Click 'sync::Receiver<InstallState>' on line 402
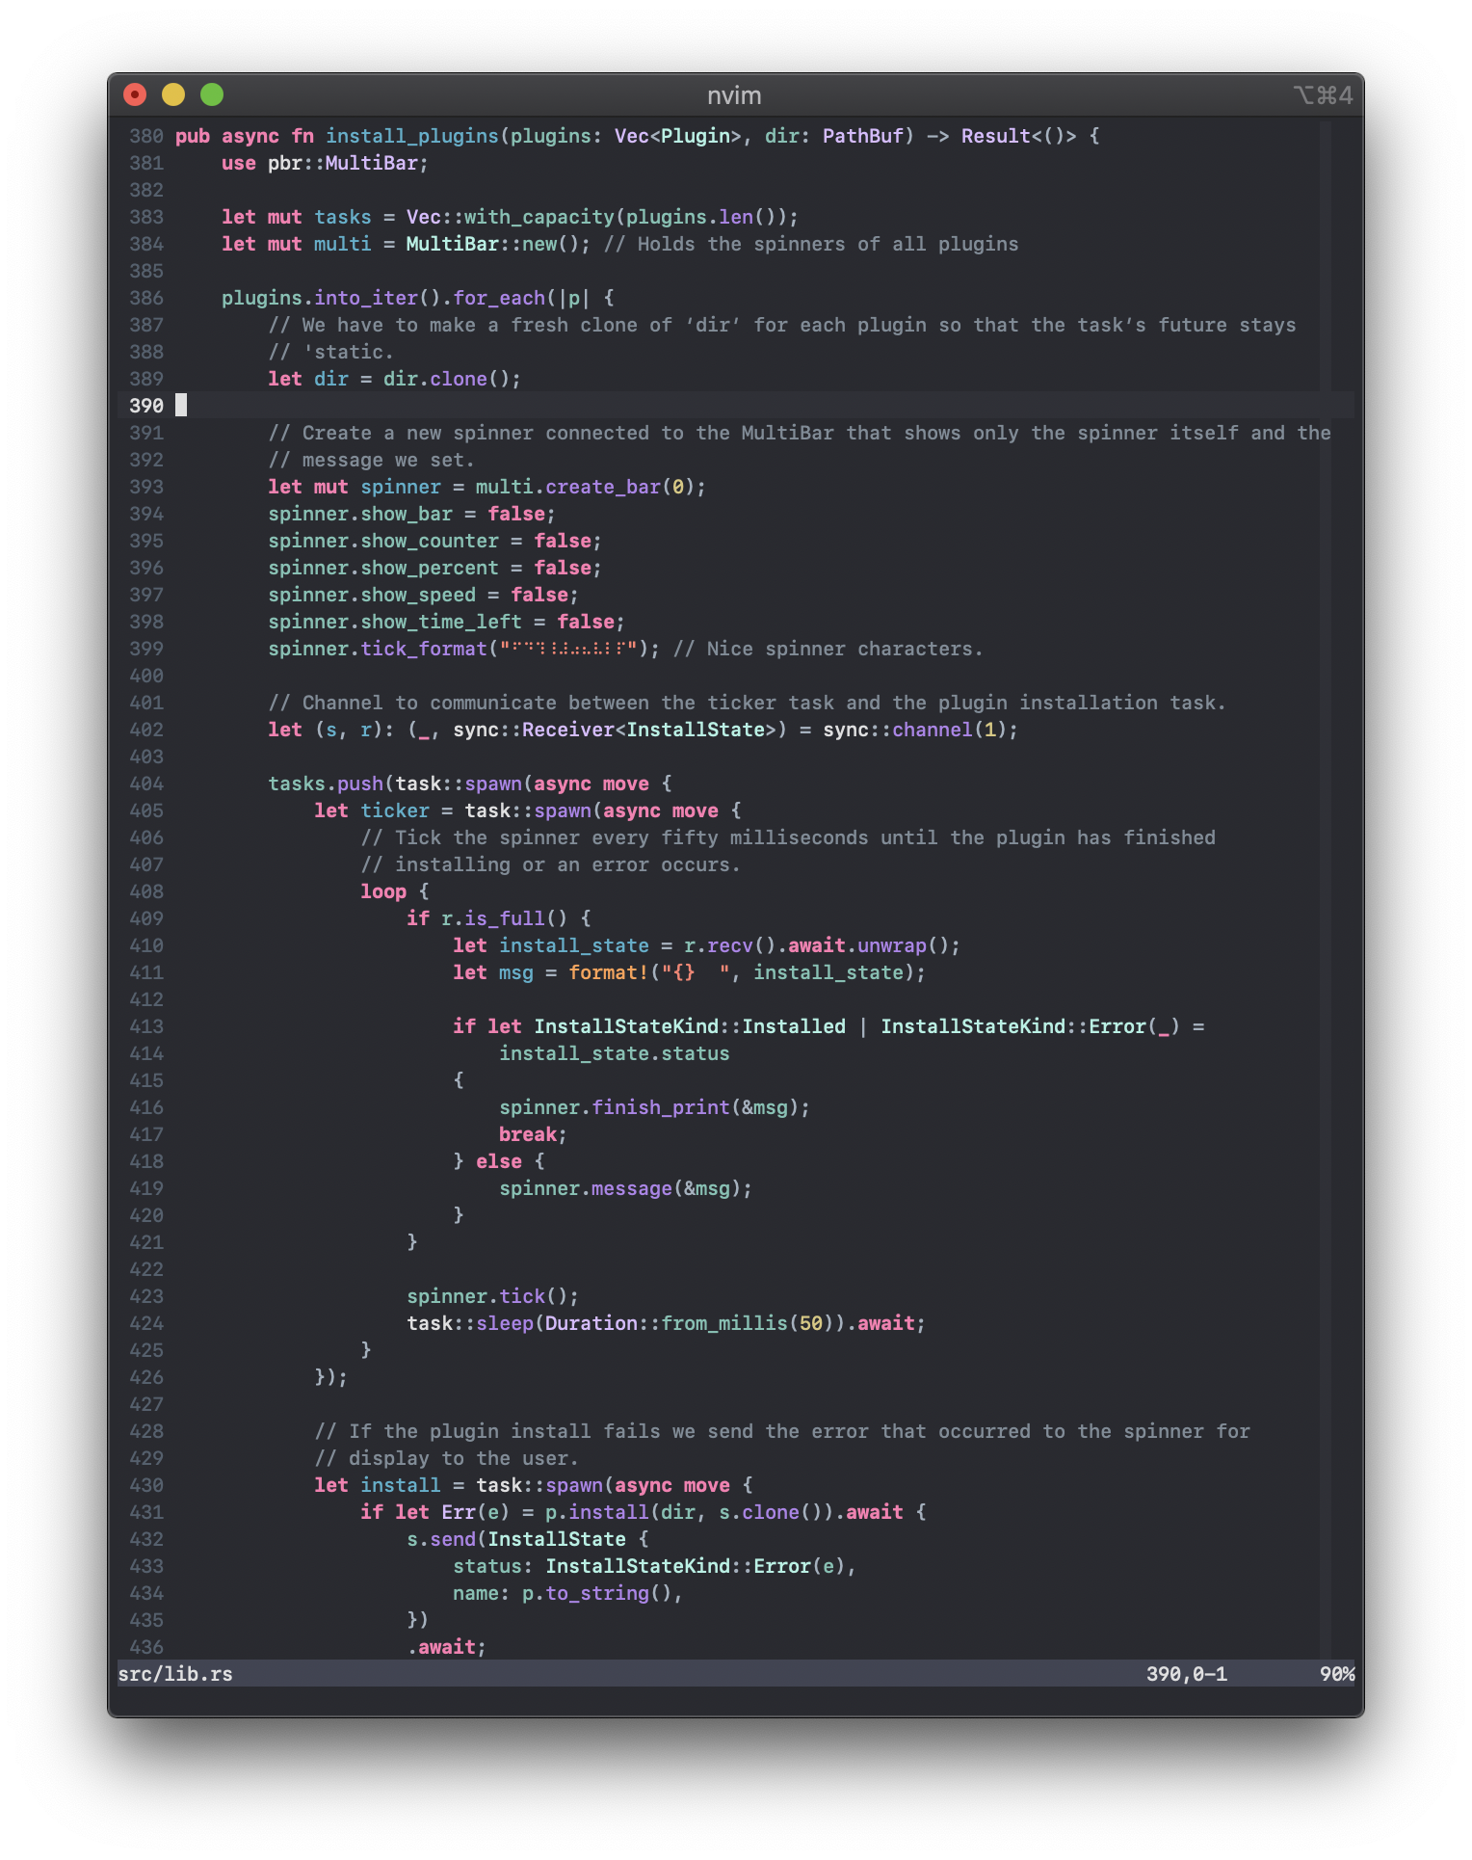This screenshot has width=1472, height=1860. tap(615, 730)
